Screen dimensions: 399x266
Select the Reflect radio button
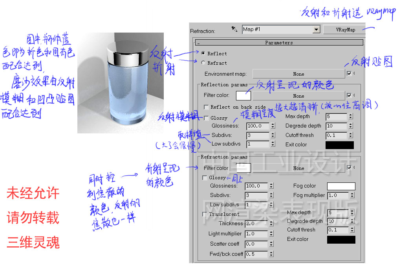click(x=203, y=53)
